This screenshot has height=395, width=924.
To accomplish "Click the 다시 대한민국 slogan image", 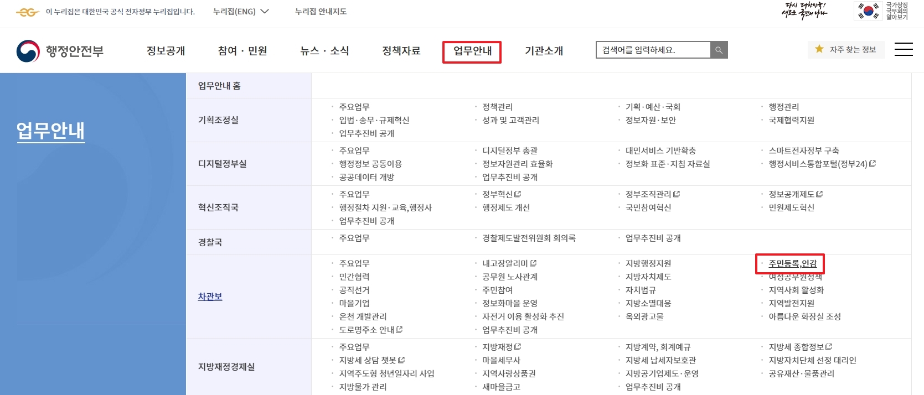I will [x=804, y=11].
